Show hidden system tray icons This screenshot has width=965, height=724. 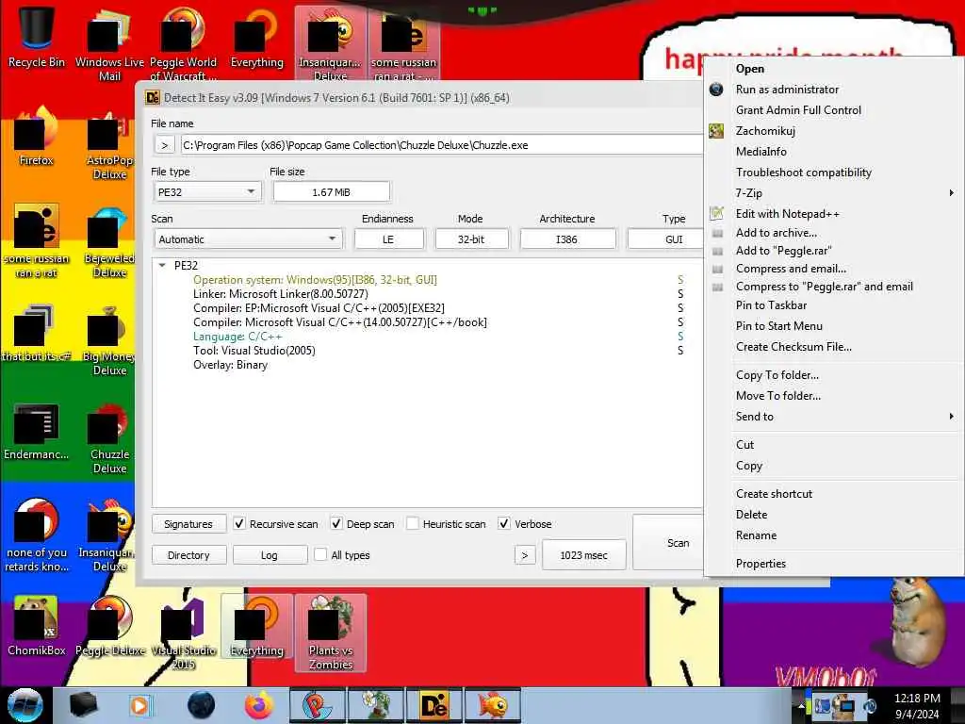801,705
